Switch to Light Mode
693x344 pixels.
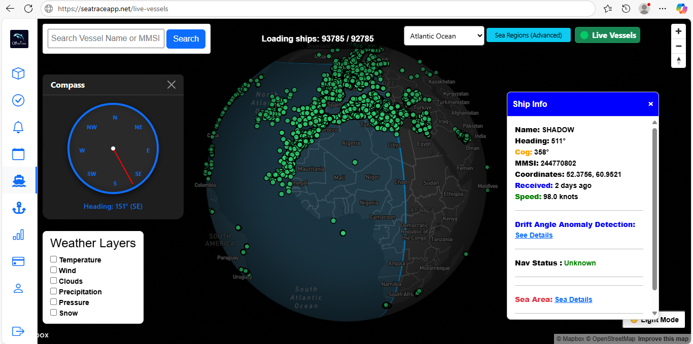tap(654, 320)
